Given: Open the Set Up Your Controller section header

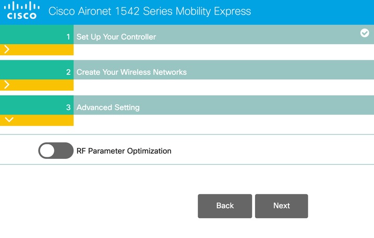Looking at the screenshot, I should (116, 37).
